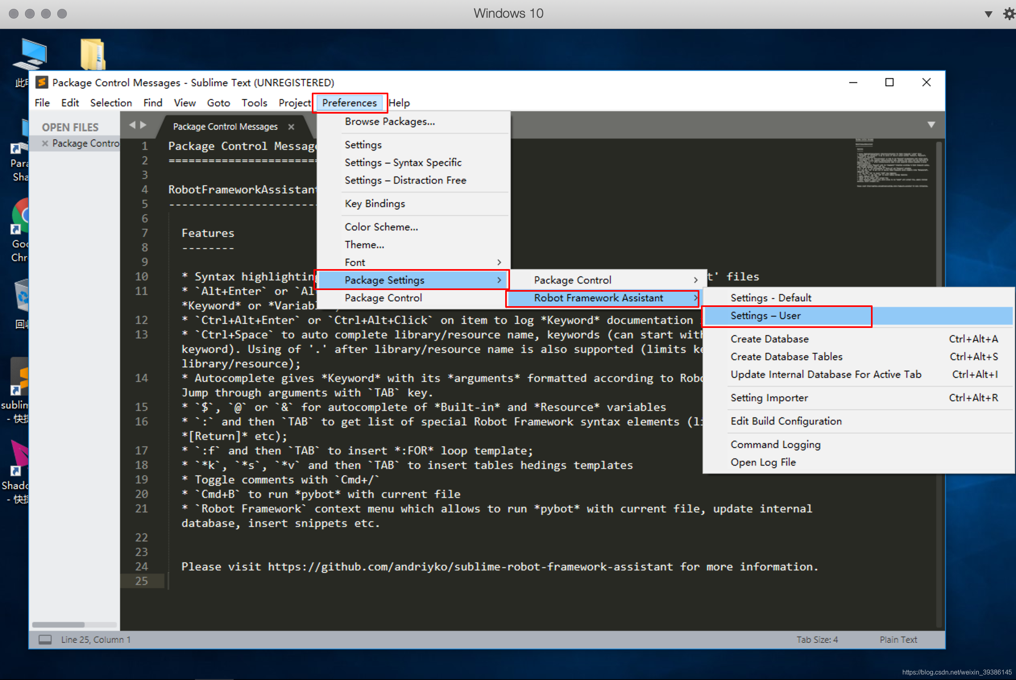Viewport: 1016px width, 680px height.
Task: Click the editor vertical scrollbar
Action: [x=939, y=384]
